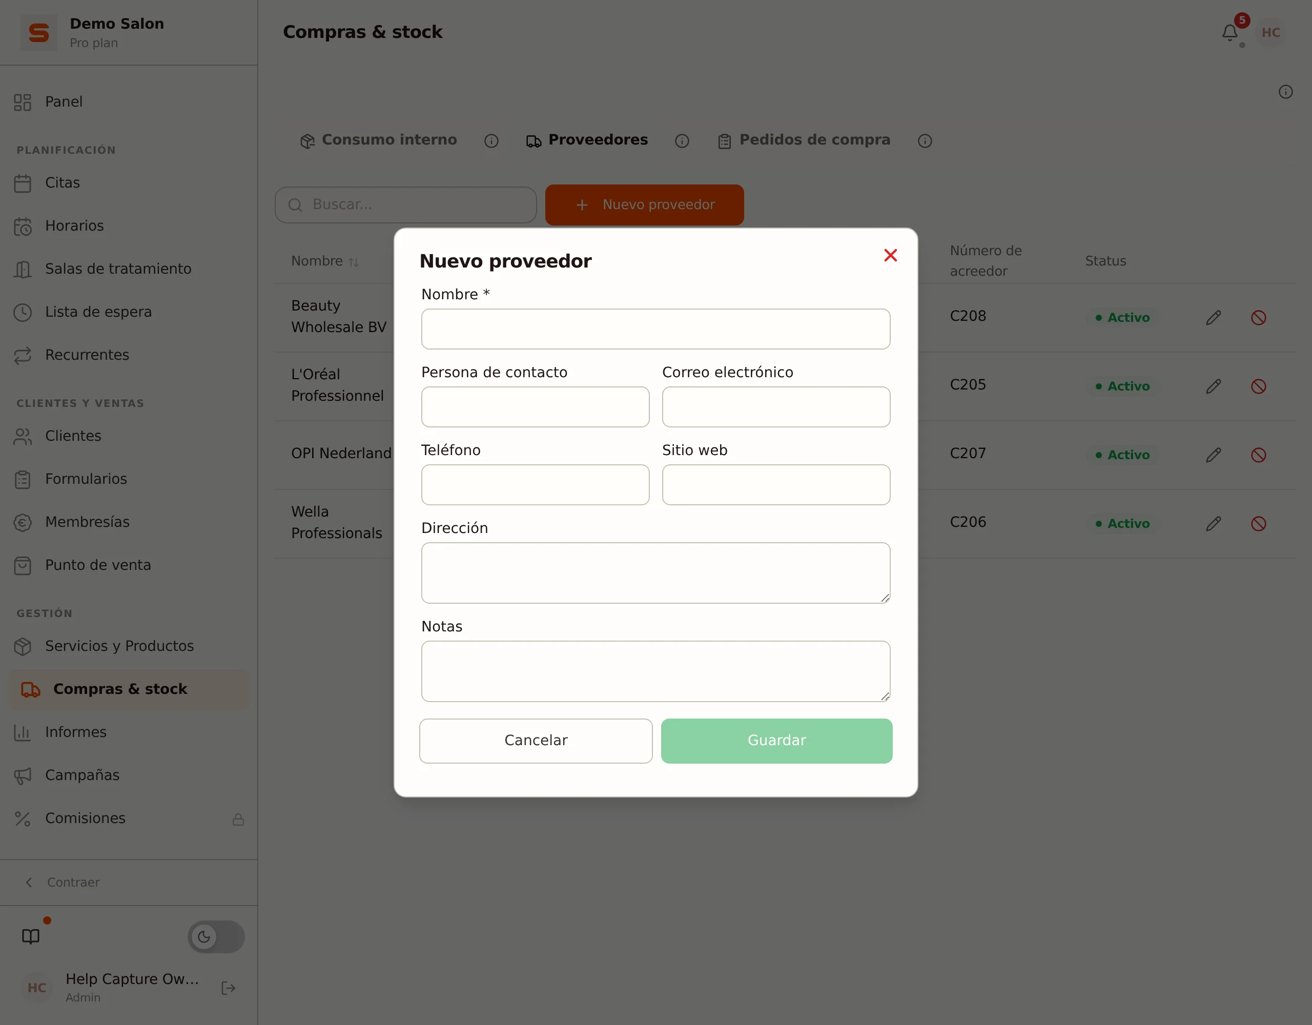This screenshot has height=1025, width=1312.
Task: Cancel the new supplier form
Action: pos(536,741)
